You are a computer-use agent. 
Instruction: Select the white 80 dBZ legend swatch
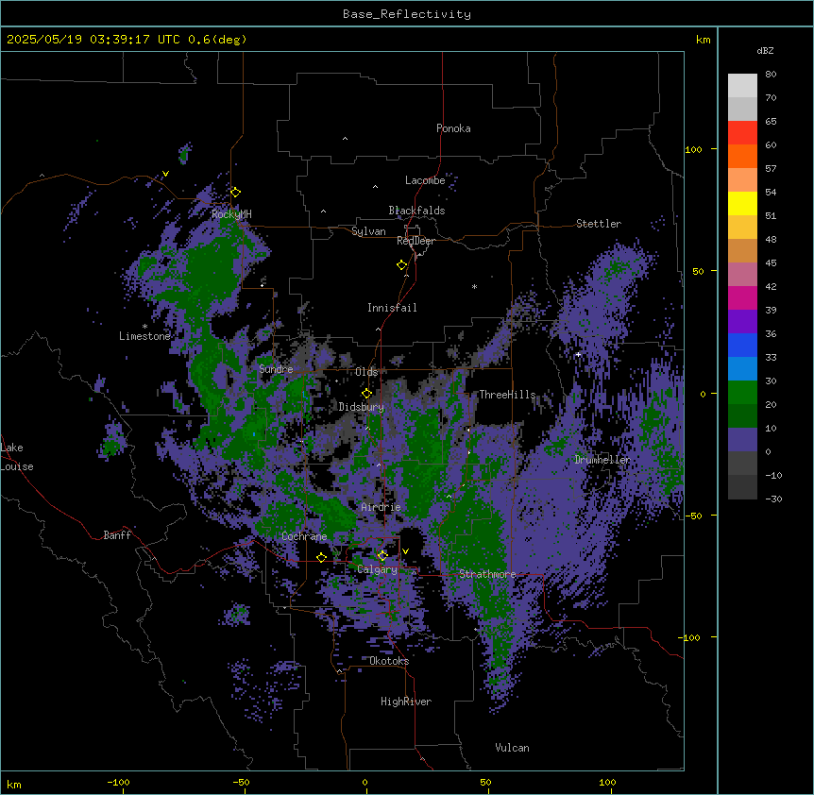pos(742,86)
